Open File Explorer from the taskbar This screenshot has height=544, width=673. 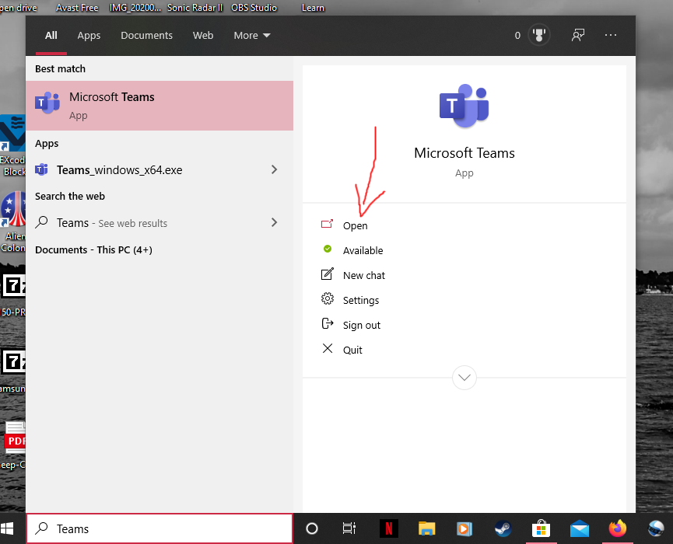click(x=426, y=528)
